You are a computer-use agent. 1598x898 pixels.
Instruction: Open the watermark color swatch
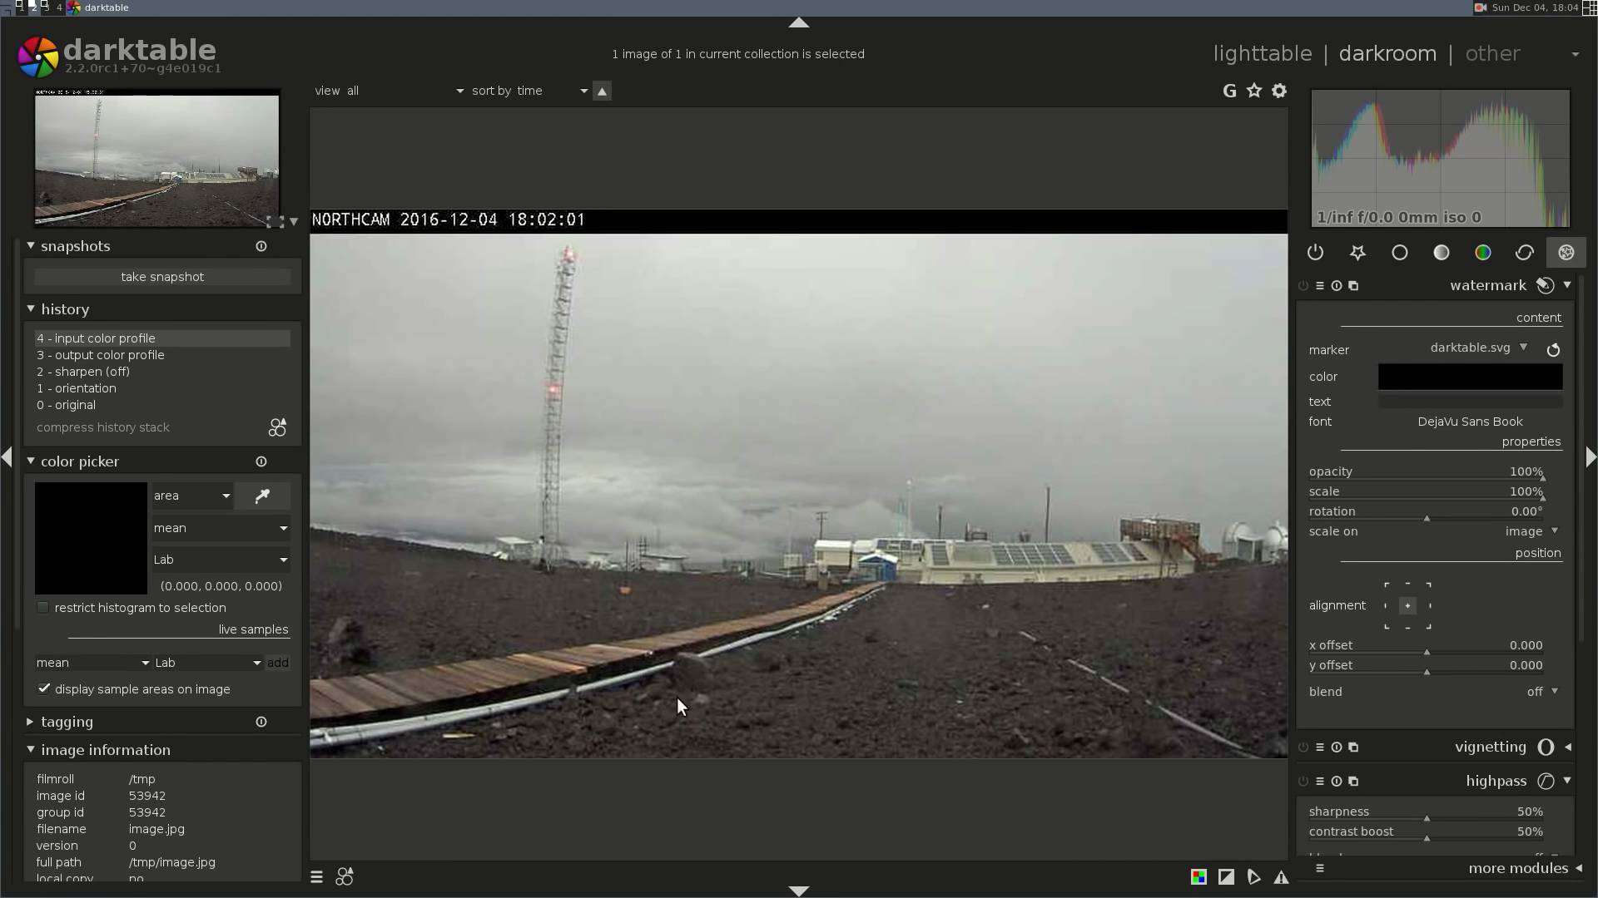click(1470, 377)
